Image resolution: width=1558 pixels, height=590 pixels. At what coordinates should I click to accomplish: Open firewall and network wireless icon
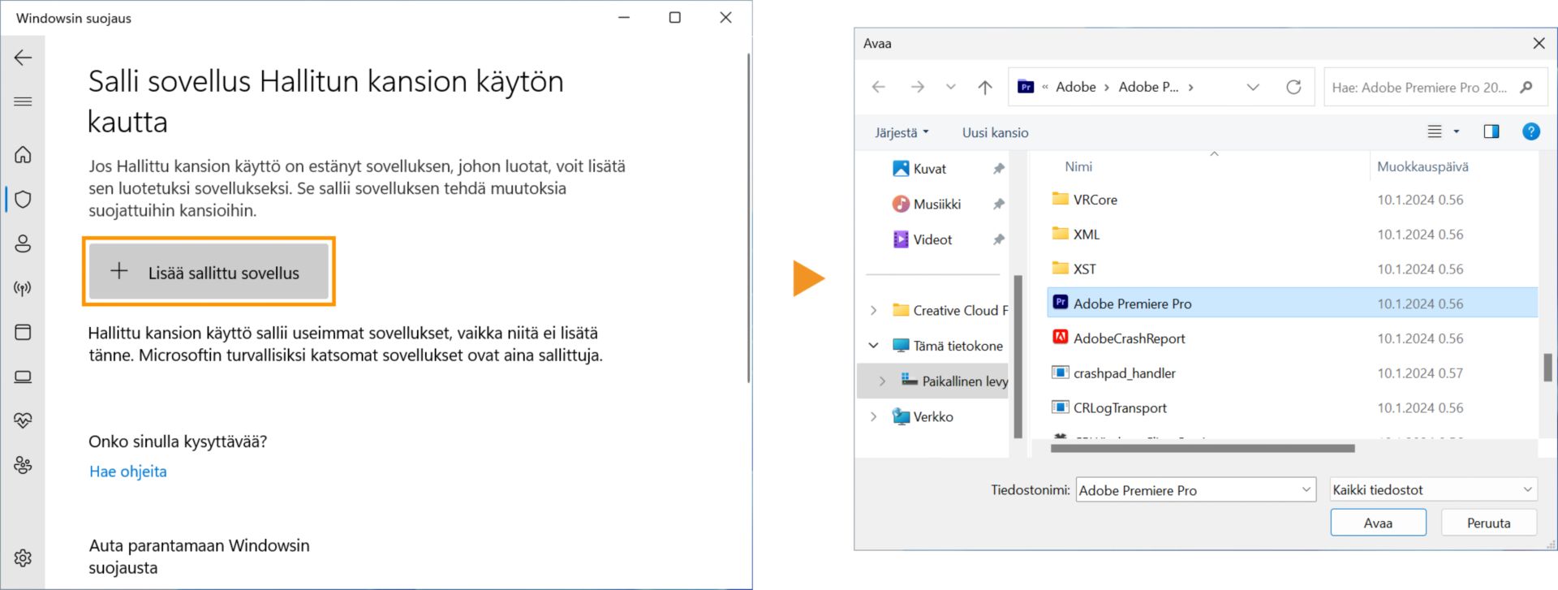point(23,288)
